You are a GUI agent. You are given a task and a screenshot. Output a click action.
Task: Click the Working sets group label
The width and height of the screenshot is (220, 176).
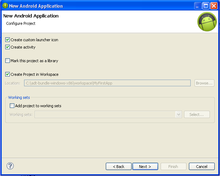[x=19, y=97]
